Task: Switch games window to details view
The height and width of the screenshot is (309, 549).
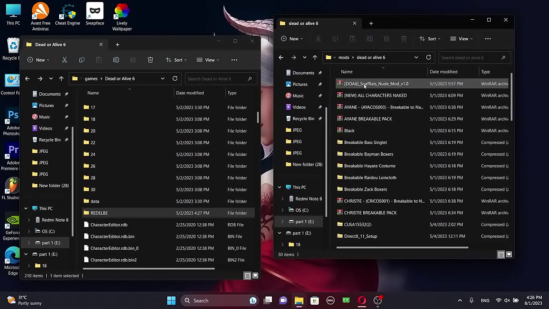Action: (247, 276)
